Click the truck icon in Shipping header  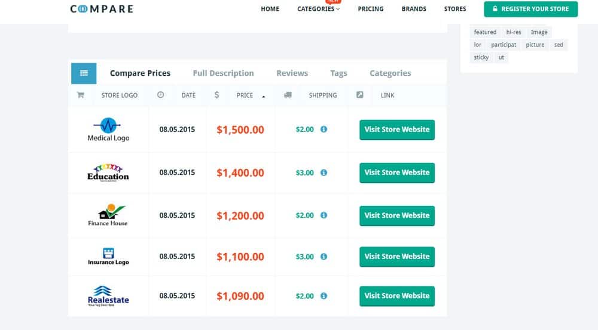coord(288,95)
